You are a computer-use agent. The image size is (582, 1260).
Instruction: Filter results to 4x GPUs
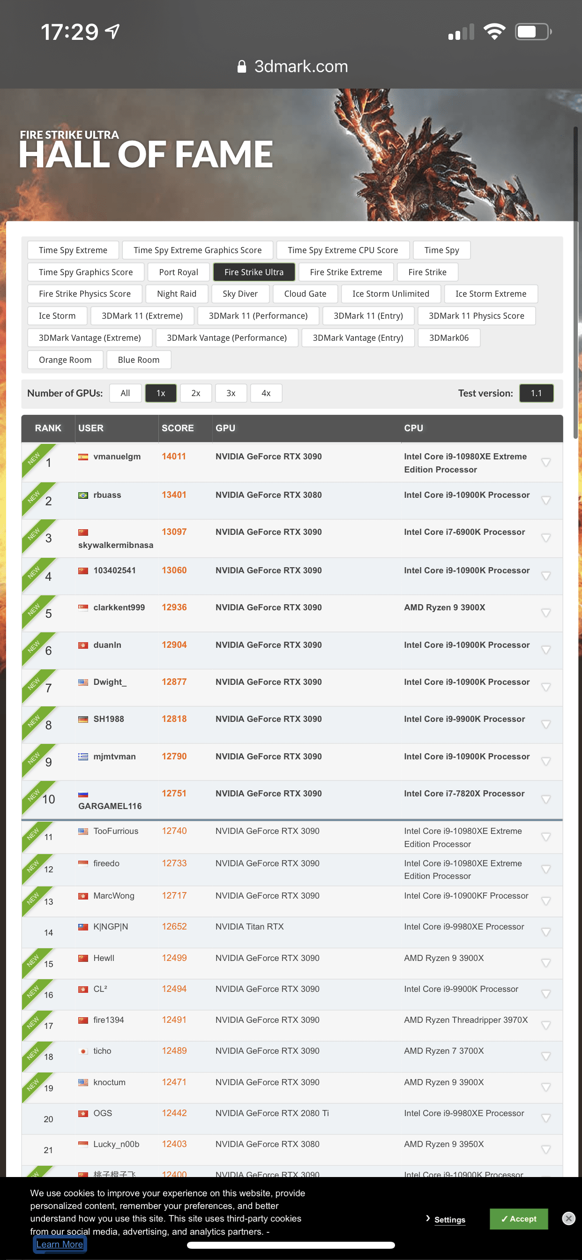tap(266, 393)
